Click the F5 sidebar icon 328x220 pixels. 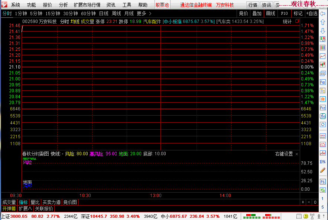click(x=322, y=181)
